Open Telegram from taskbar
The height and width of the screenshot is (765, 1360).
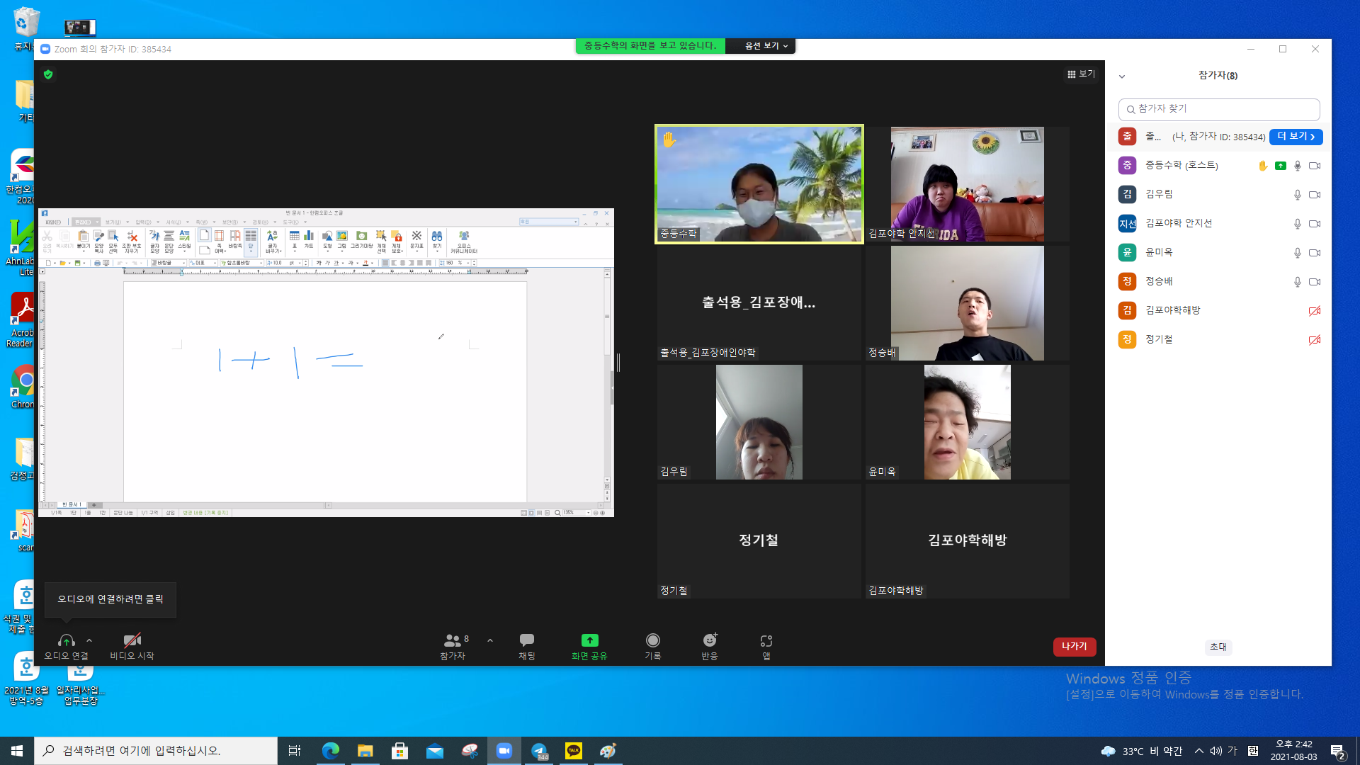539,751
